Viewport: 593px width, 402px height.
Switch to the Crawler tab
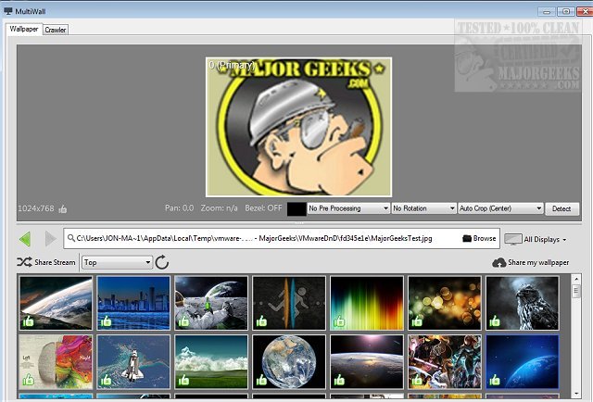coord(56,30)
